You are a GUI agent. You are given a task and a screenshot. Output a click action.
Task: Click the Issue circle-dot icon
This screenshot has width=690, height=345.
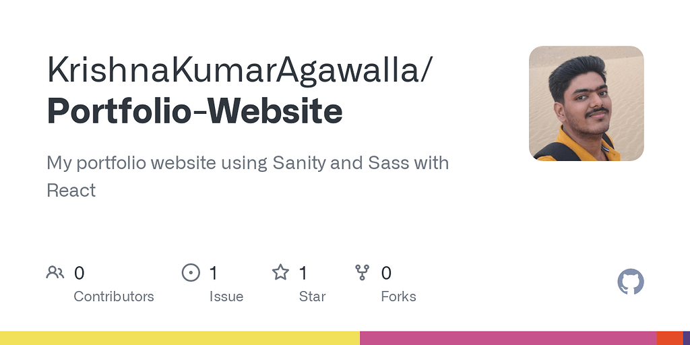pyautogui.click(x=191, y=272)
